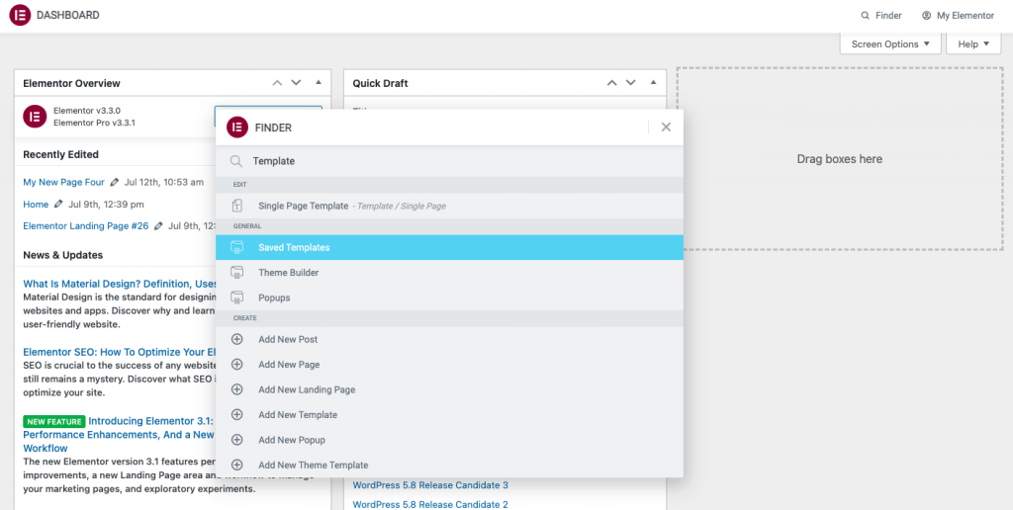Choose Add New Theme Template in Finder
1013x510 pixels.
click(x=449, y=465)
